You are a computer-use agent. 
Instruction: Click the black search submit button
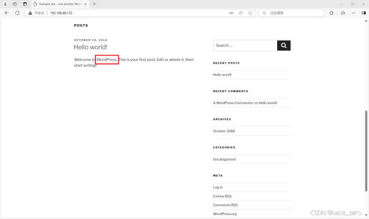284,46
